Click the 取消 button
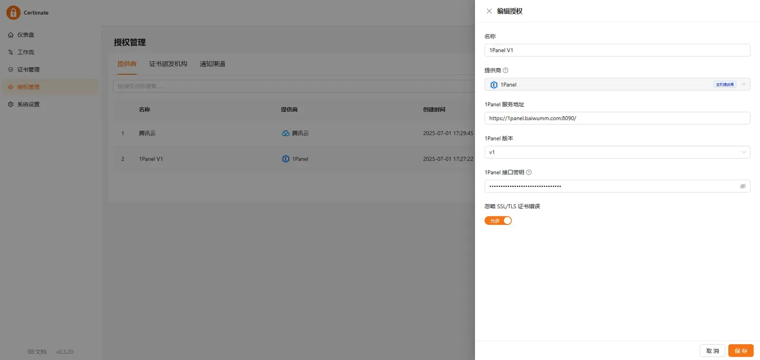760x360 pixels. click(712, 351)
